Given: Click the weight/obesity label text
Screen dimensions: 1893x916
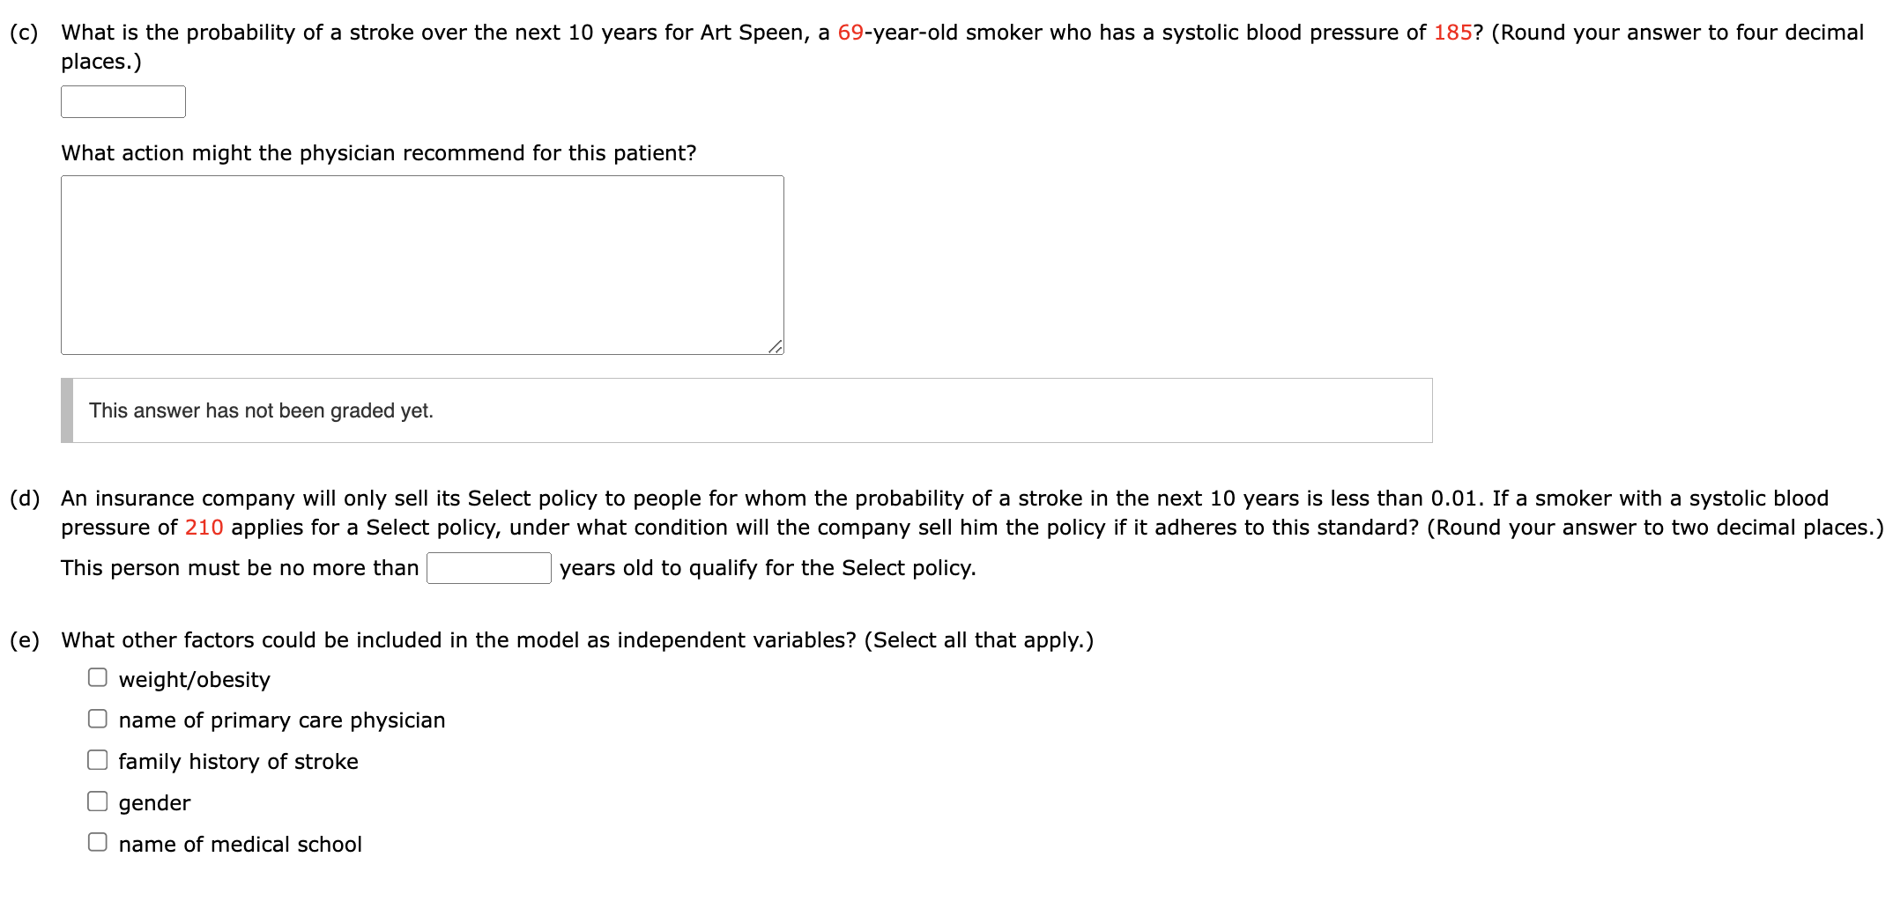Looking at the screenshot, I should click(x=194, y=677).
